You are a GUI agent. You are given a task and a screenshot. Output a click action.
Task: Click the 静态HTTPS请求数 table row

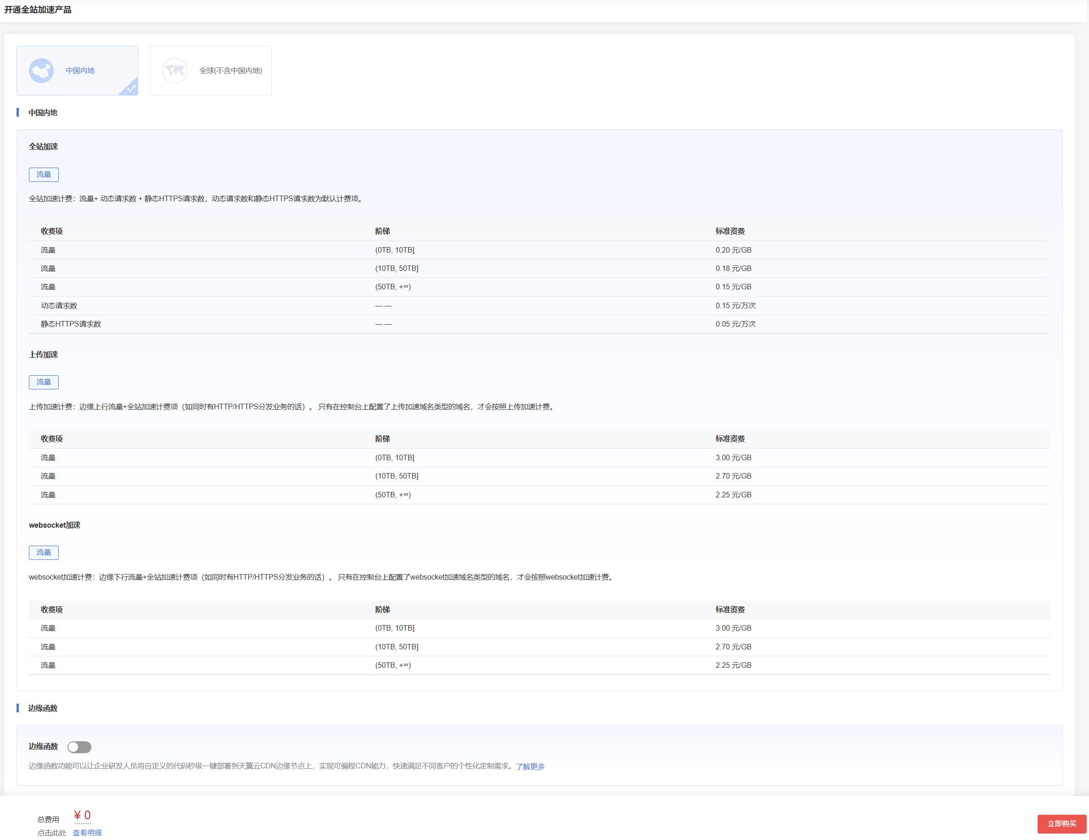point(71,324)
